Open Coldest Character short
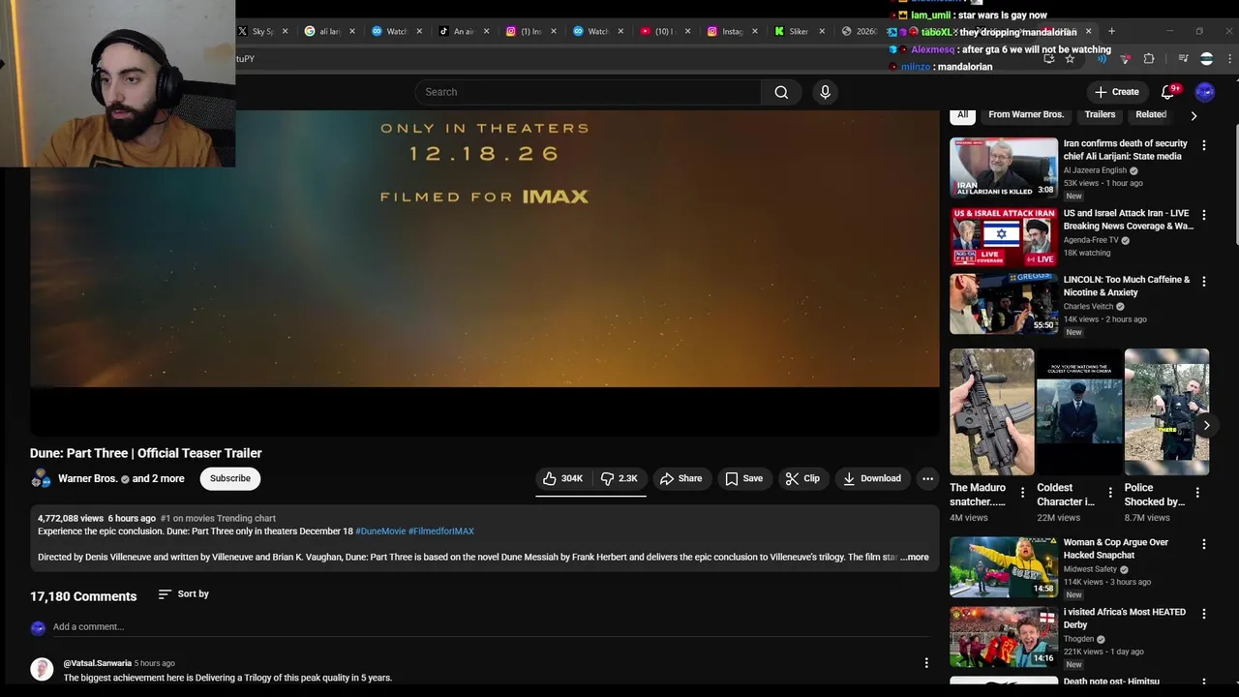The height and width of the screenshot is (697, 1239). 1079,412
